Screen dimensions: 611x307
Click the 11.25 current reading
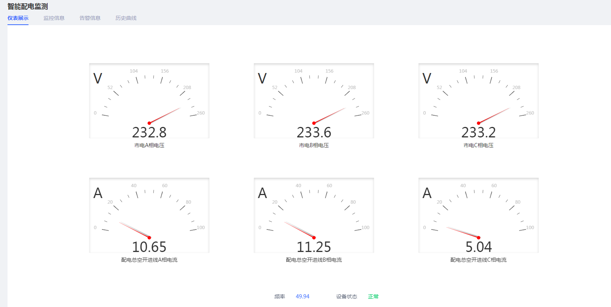(x=314, y=247)
